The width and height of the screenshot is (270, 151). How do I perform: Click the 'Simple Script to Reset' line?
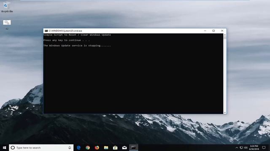(77, 35)
